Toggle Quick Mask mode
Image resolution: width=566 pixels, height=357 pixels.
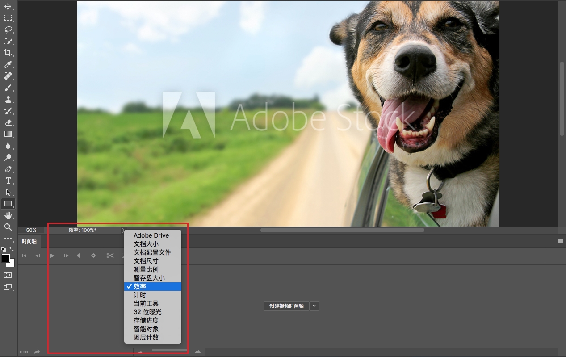click(8, 275)
